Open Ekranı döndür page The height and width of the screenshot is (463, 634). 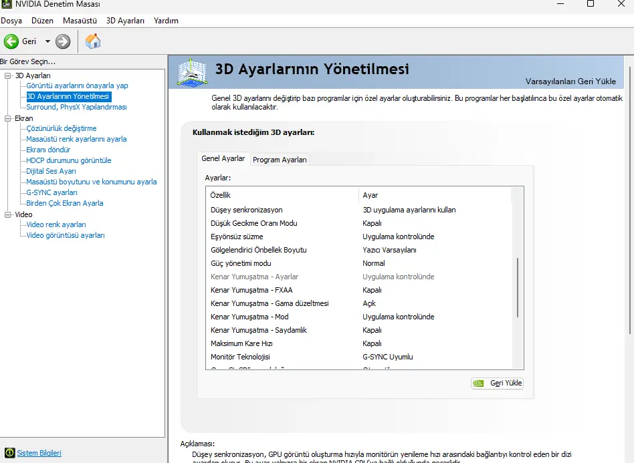[48, 150]
